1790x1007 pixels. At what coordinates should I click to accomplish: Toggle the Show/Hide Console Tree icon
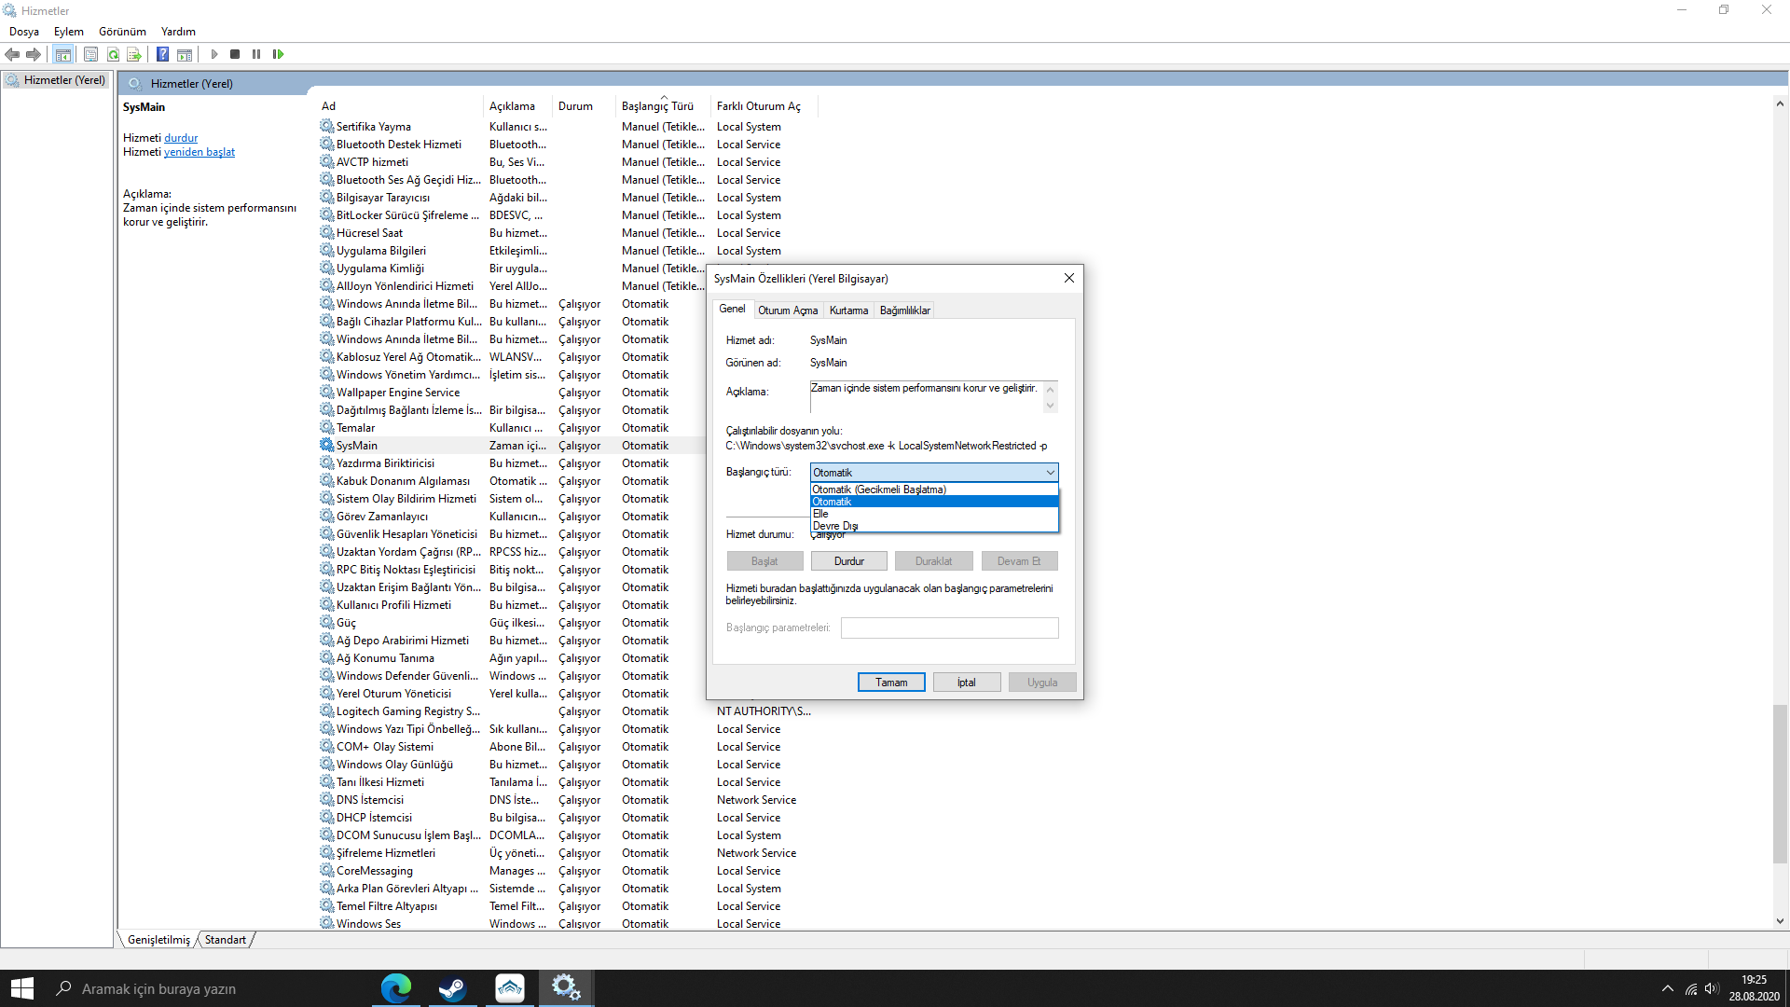click(x=62, y=54)
